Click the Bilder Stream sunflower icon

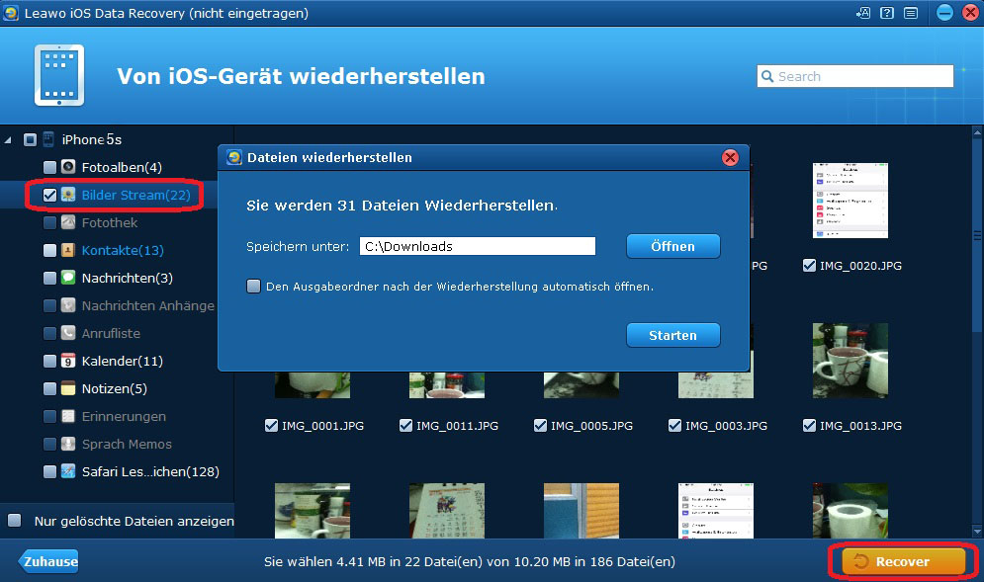point(68,195)
